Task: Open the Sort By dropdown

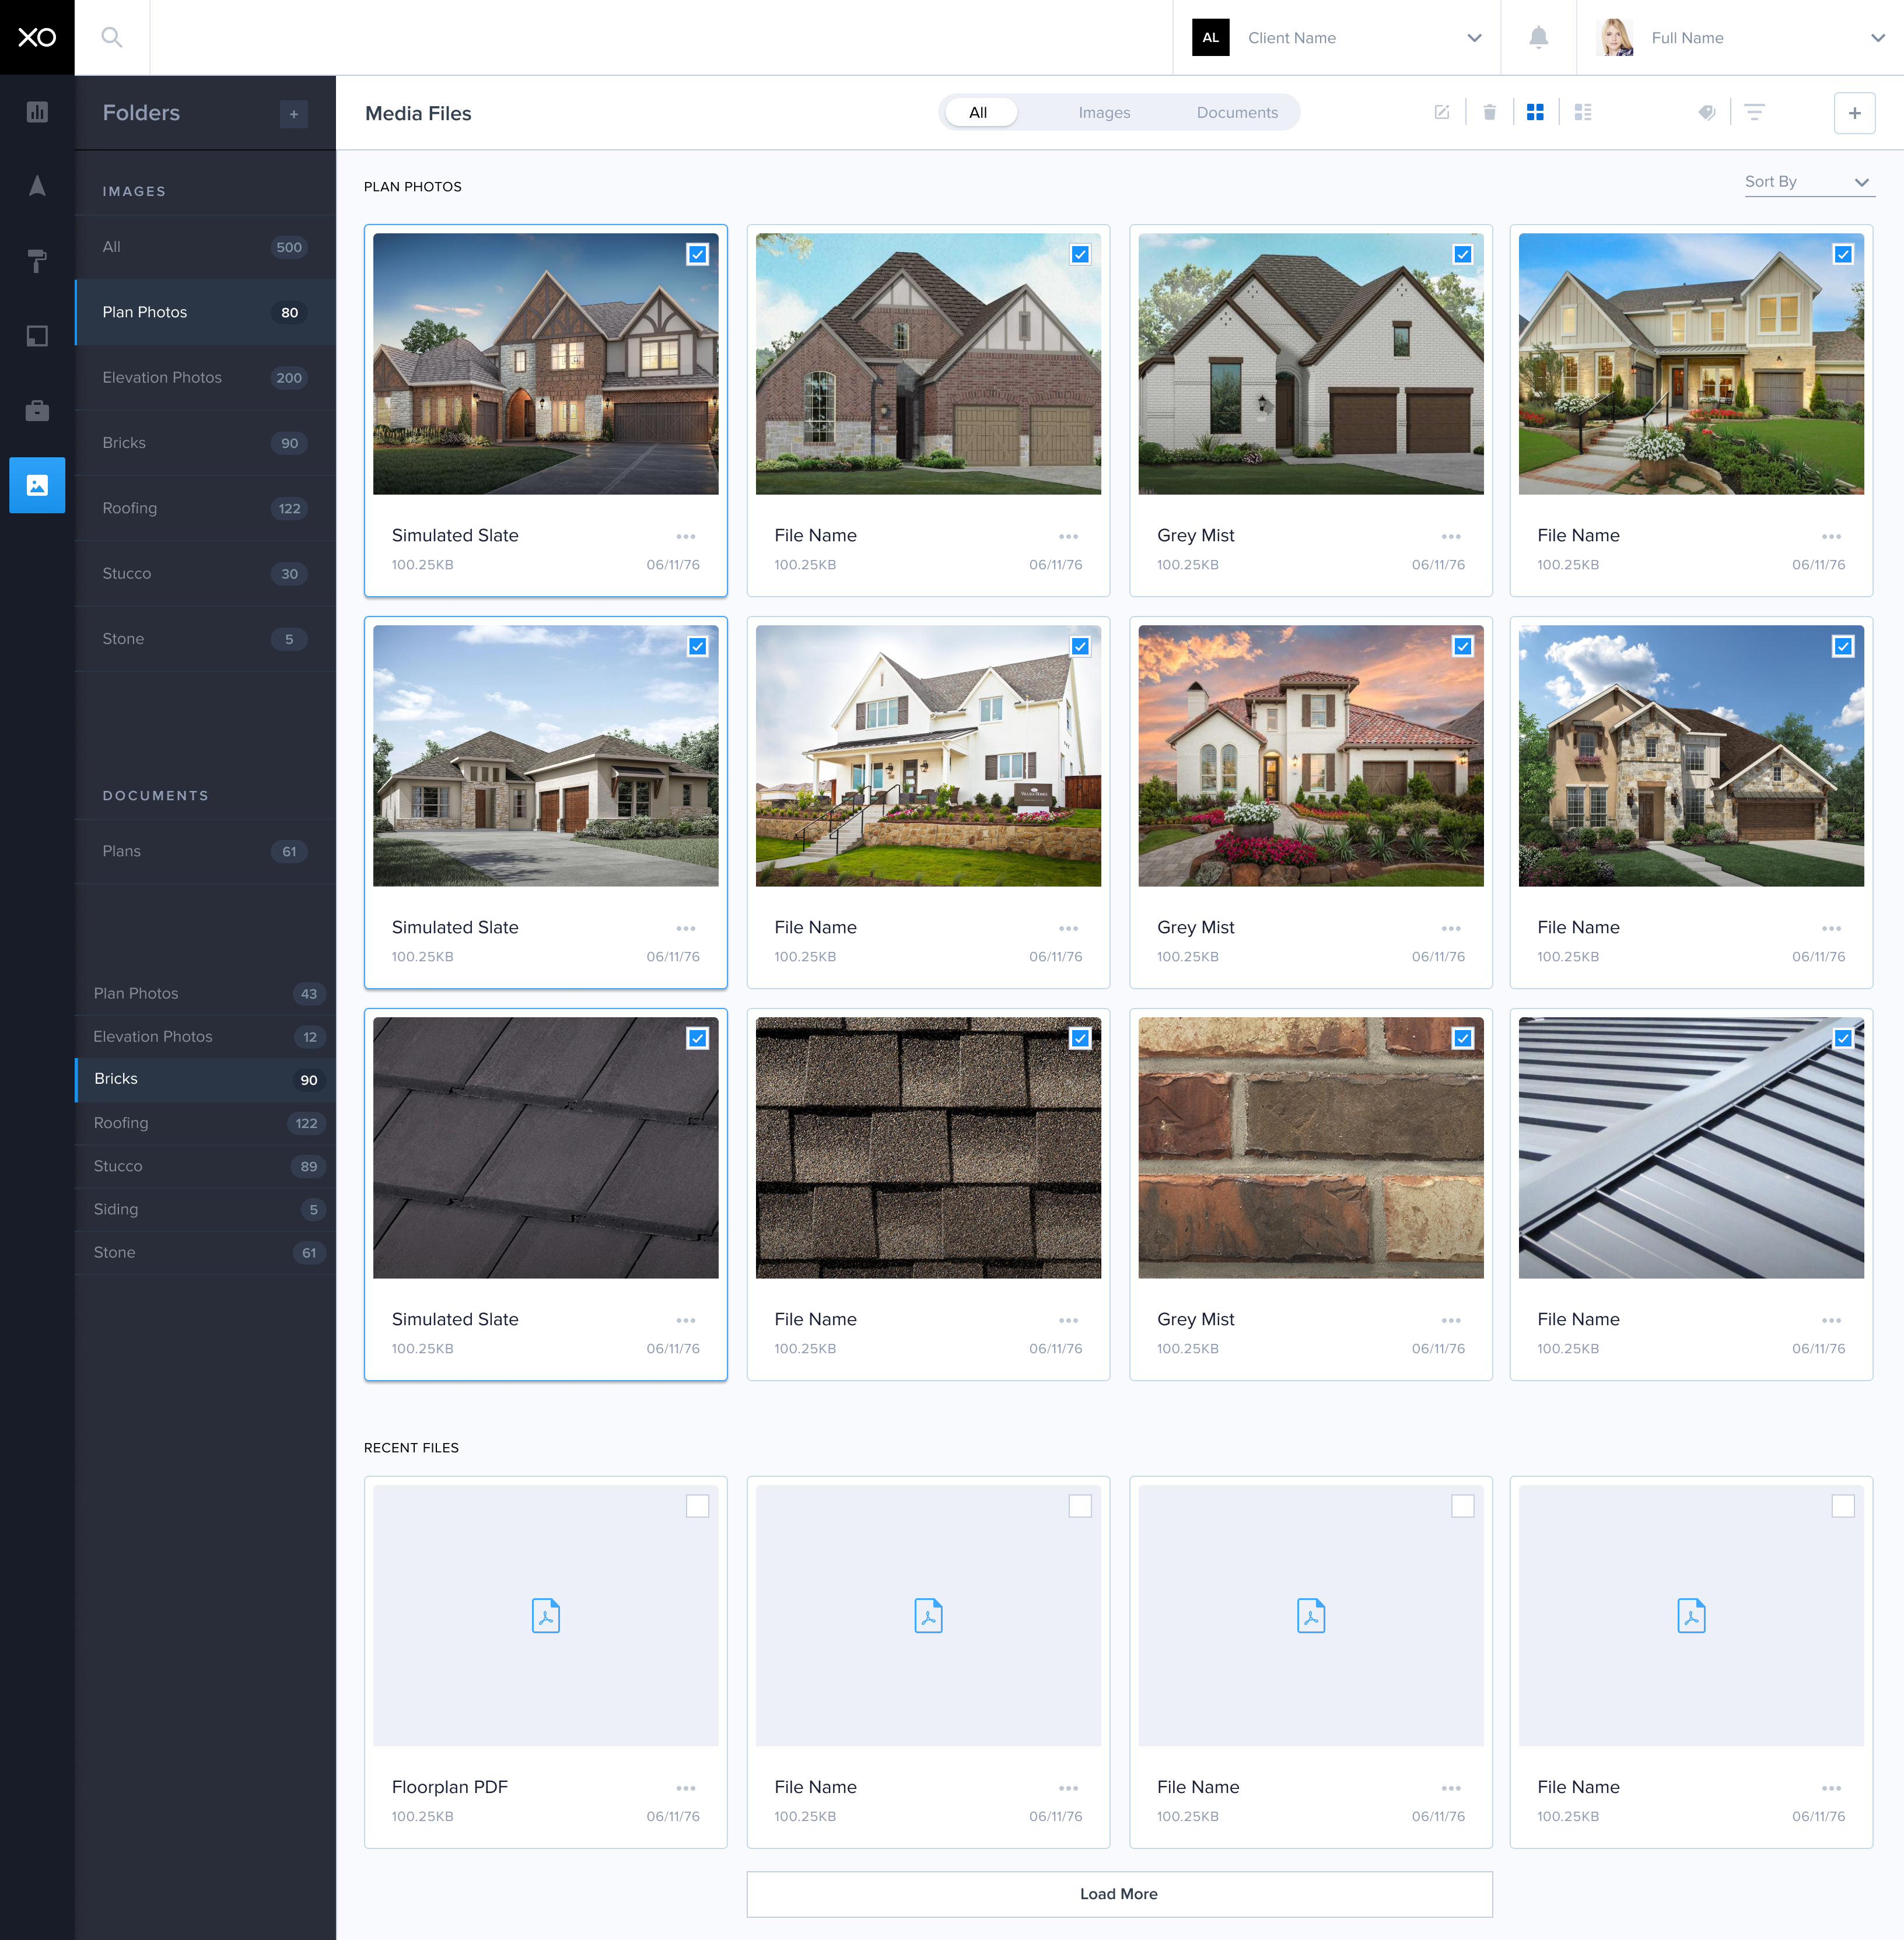Action: (1808, 182)
